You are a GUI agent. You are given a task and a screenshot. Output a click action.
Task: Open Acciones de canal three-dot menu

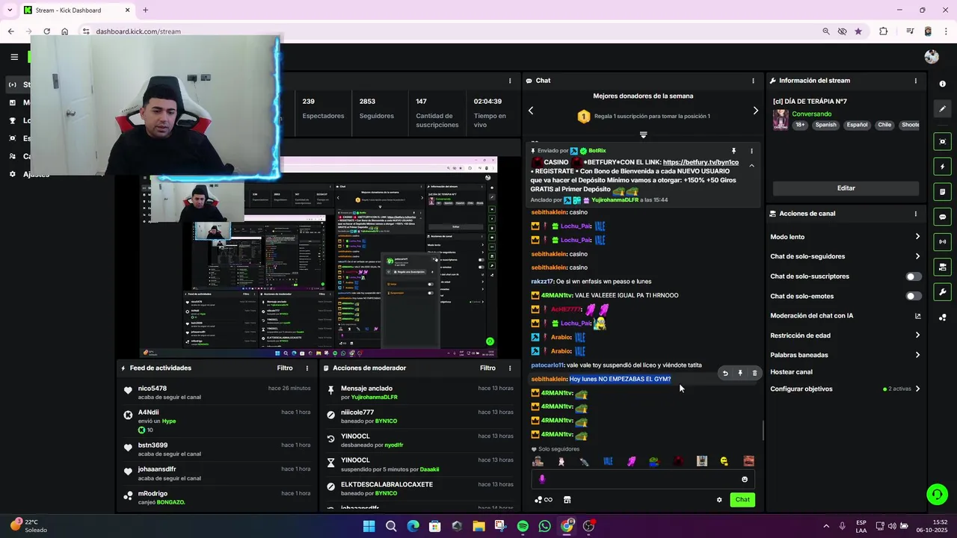pyautogui.click(x=915, y=214)
